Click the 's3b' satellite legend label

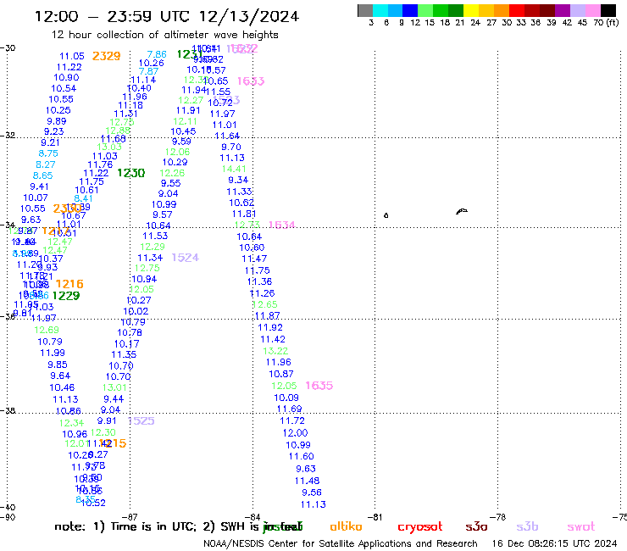coord(527,526)
